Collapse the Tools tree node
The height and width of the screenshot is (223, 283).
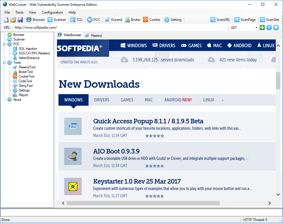(4, 63)
